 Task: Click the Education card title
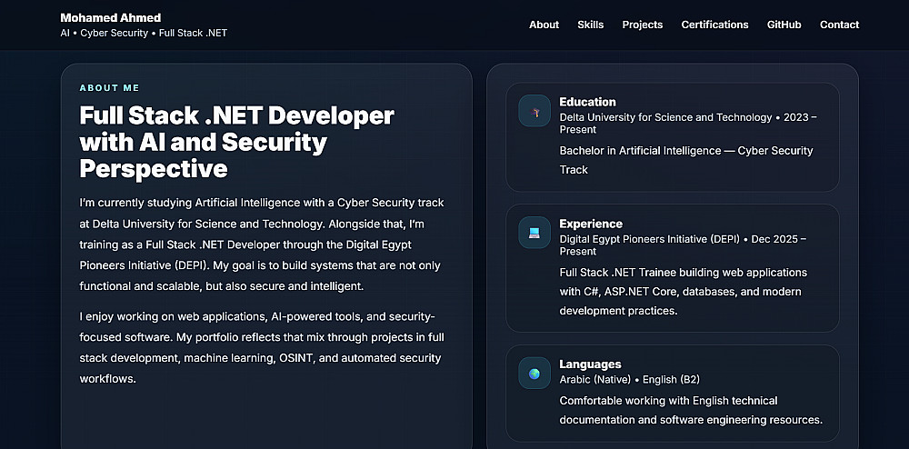587,102
